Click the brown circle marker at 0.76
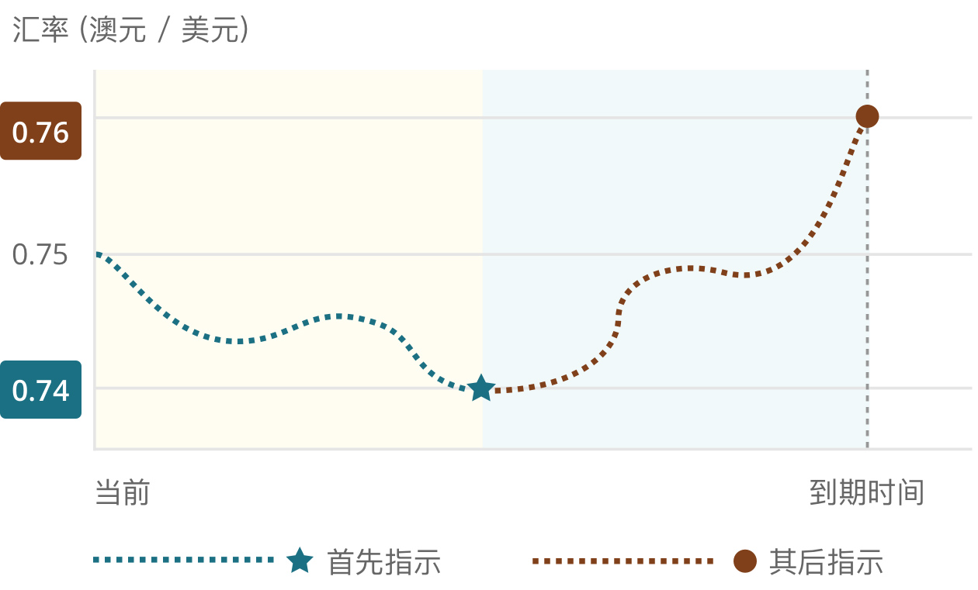Screen dimensions: 978x590 (867, 116)
